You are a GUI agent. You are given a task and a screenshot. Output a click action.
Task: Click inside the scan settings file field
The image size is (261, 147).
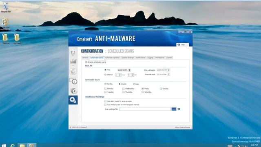pos(145,109)
